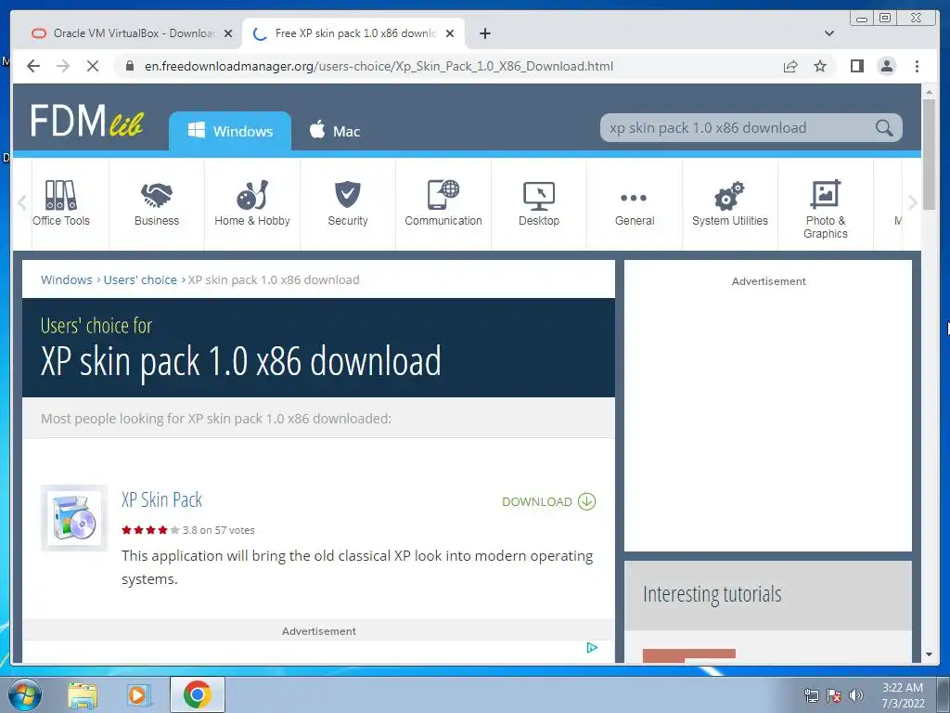The image size is (950, 713).
Task: Click the XP Skin Pack thumbnail
Action: [x=74, y=518]
